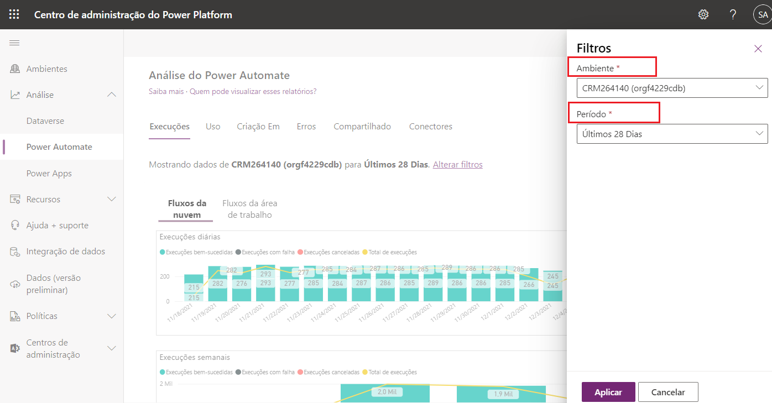Open the app launcher waffle icon

click(x=14, y=15)
